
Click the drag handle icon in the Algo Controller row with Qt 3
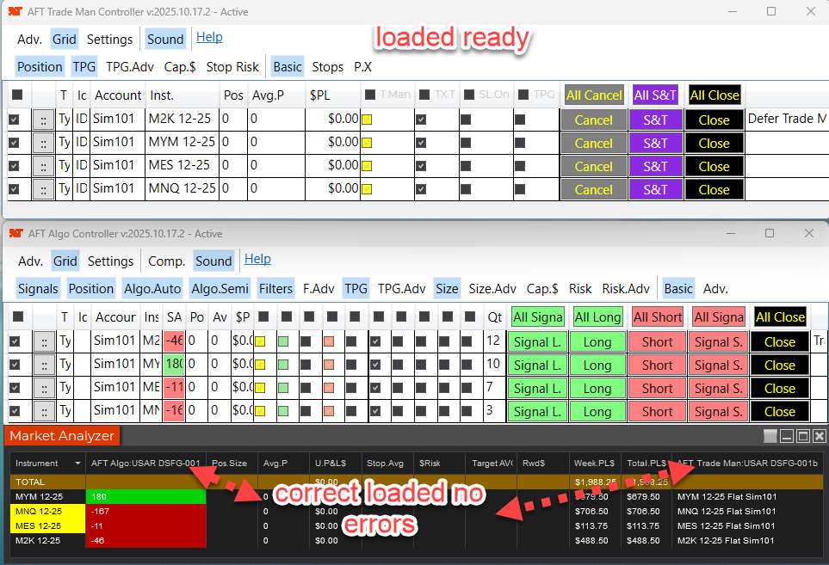(x=44, y=411)
